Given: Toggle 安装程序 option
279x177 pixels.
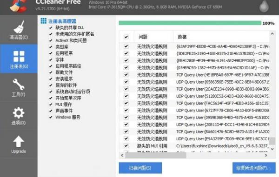Looking at the screenshot, I should [x=51, y=79].
